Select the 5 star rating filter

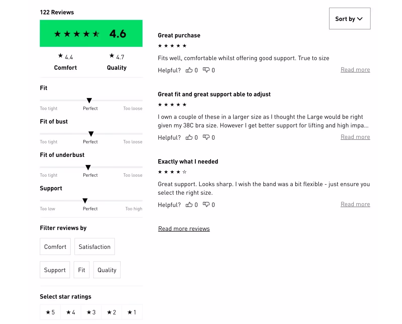tap(50, 312)
